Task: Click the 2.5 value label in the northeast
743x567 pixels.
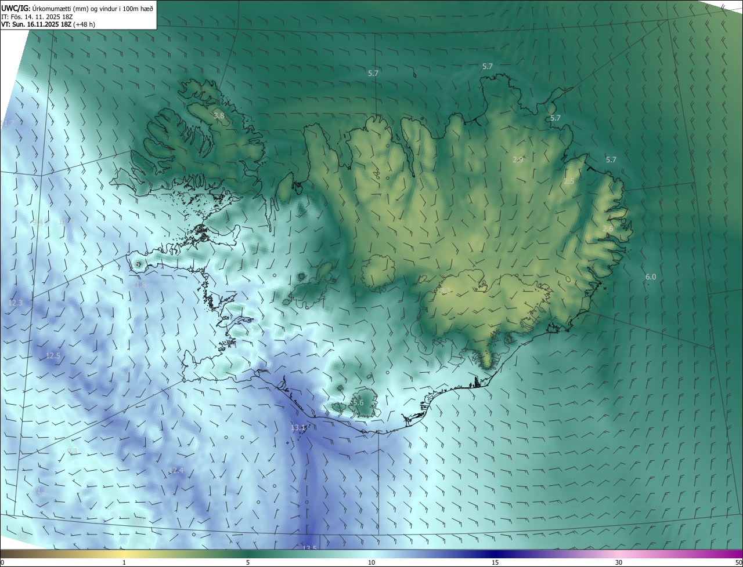Action: [x=569, y=181]
